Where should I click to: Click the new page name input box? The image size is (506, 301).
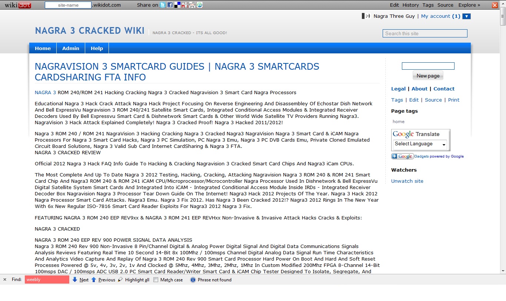428,66
